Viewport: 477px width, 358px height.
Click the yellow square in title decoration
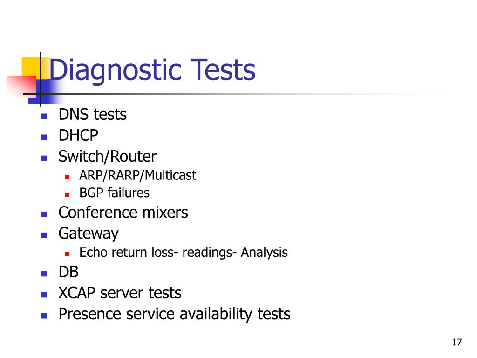point(31,67)
